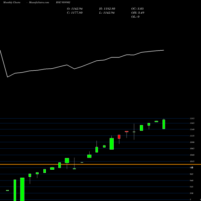
Task: Click the 965 price axis label
Action: pyautogui.click(x=192, y=174)
